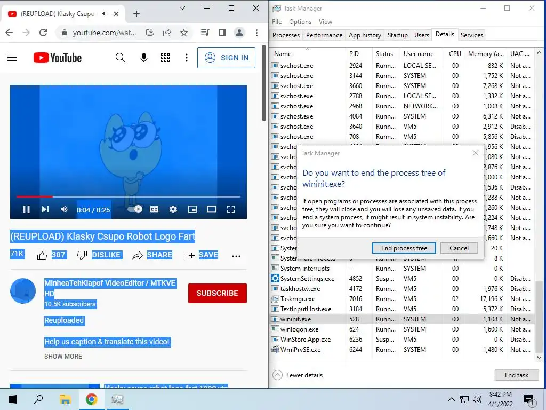Enter fullscreen on the video

point(230,209)
